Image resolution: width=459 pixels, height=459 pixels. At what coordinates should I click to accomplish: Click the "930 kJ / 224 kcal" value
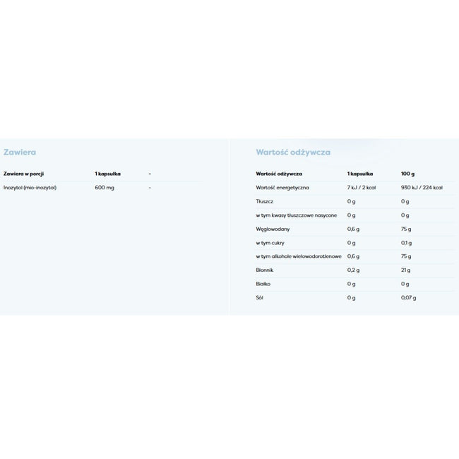(422, 187)
